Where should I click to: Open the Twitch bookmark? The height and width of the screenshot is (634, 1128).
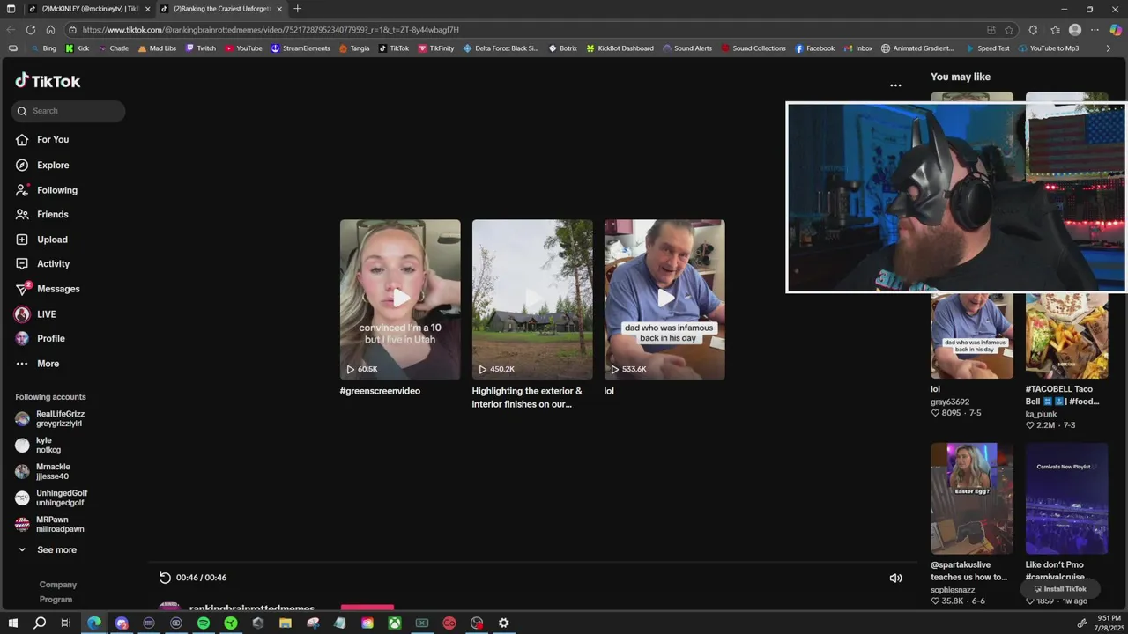(200, 48)
